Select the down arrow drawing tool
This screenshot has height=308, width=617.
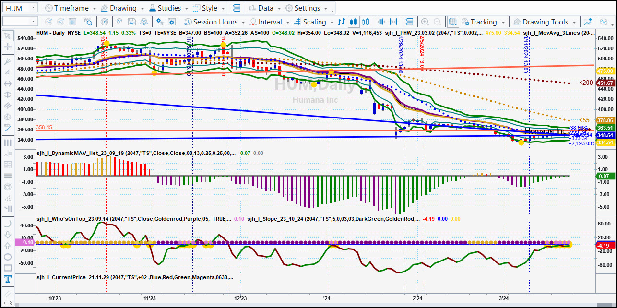[x=7, y=235]
